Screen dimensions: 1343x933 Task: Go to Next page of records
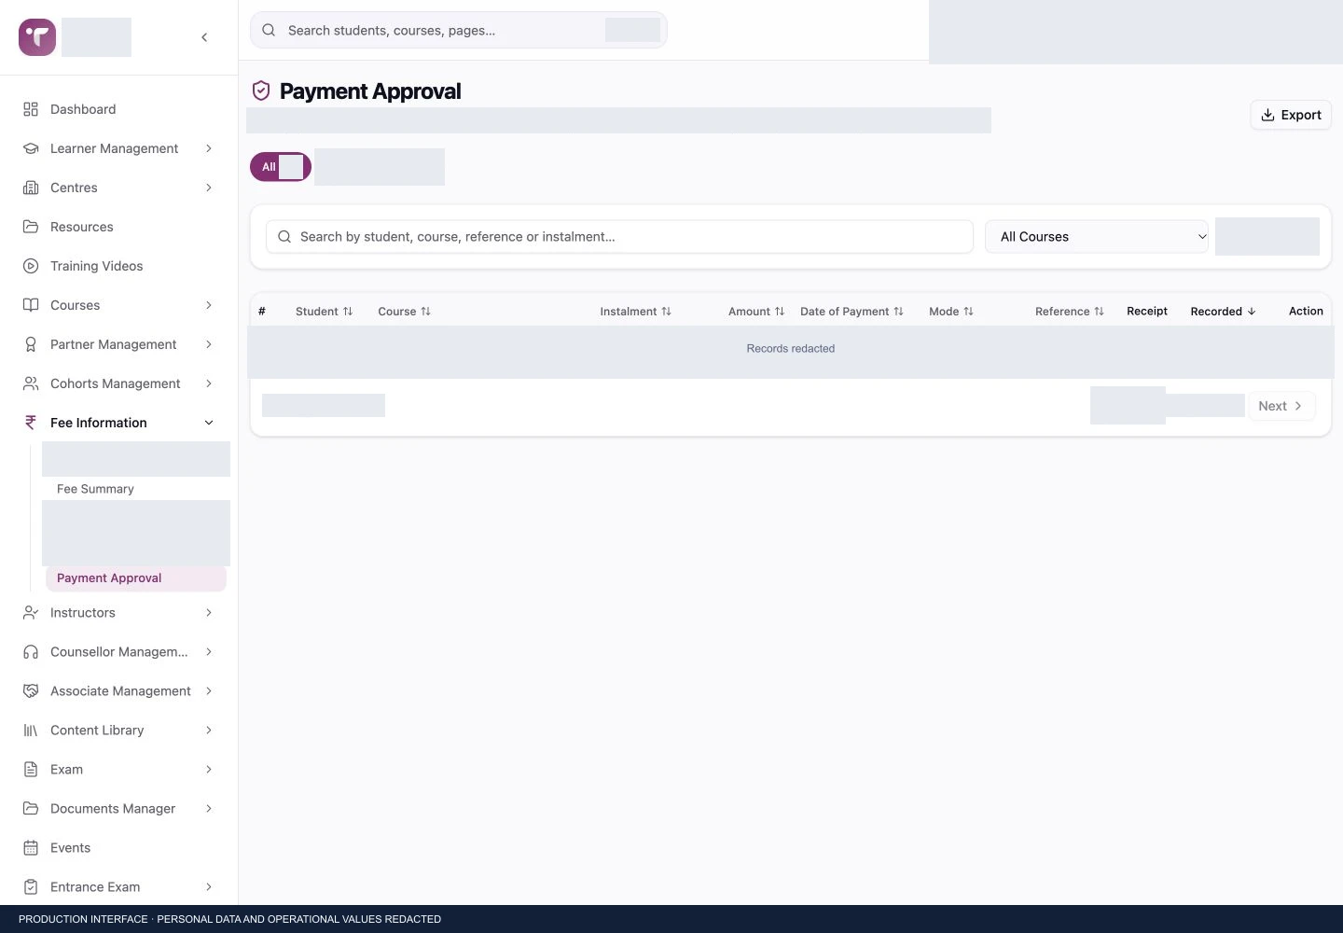point(1281,406)
